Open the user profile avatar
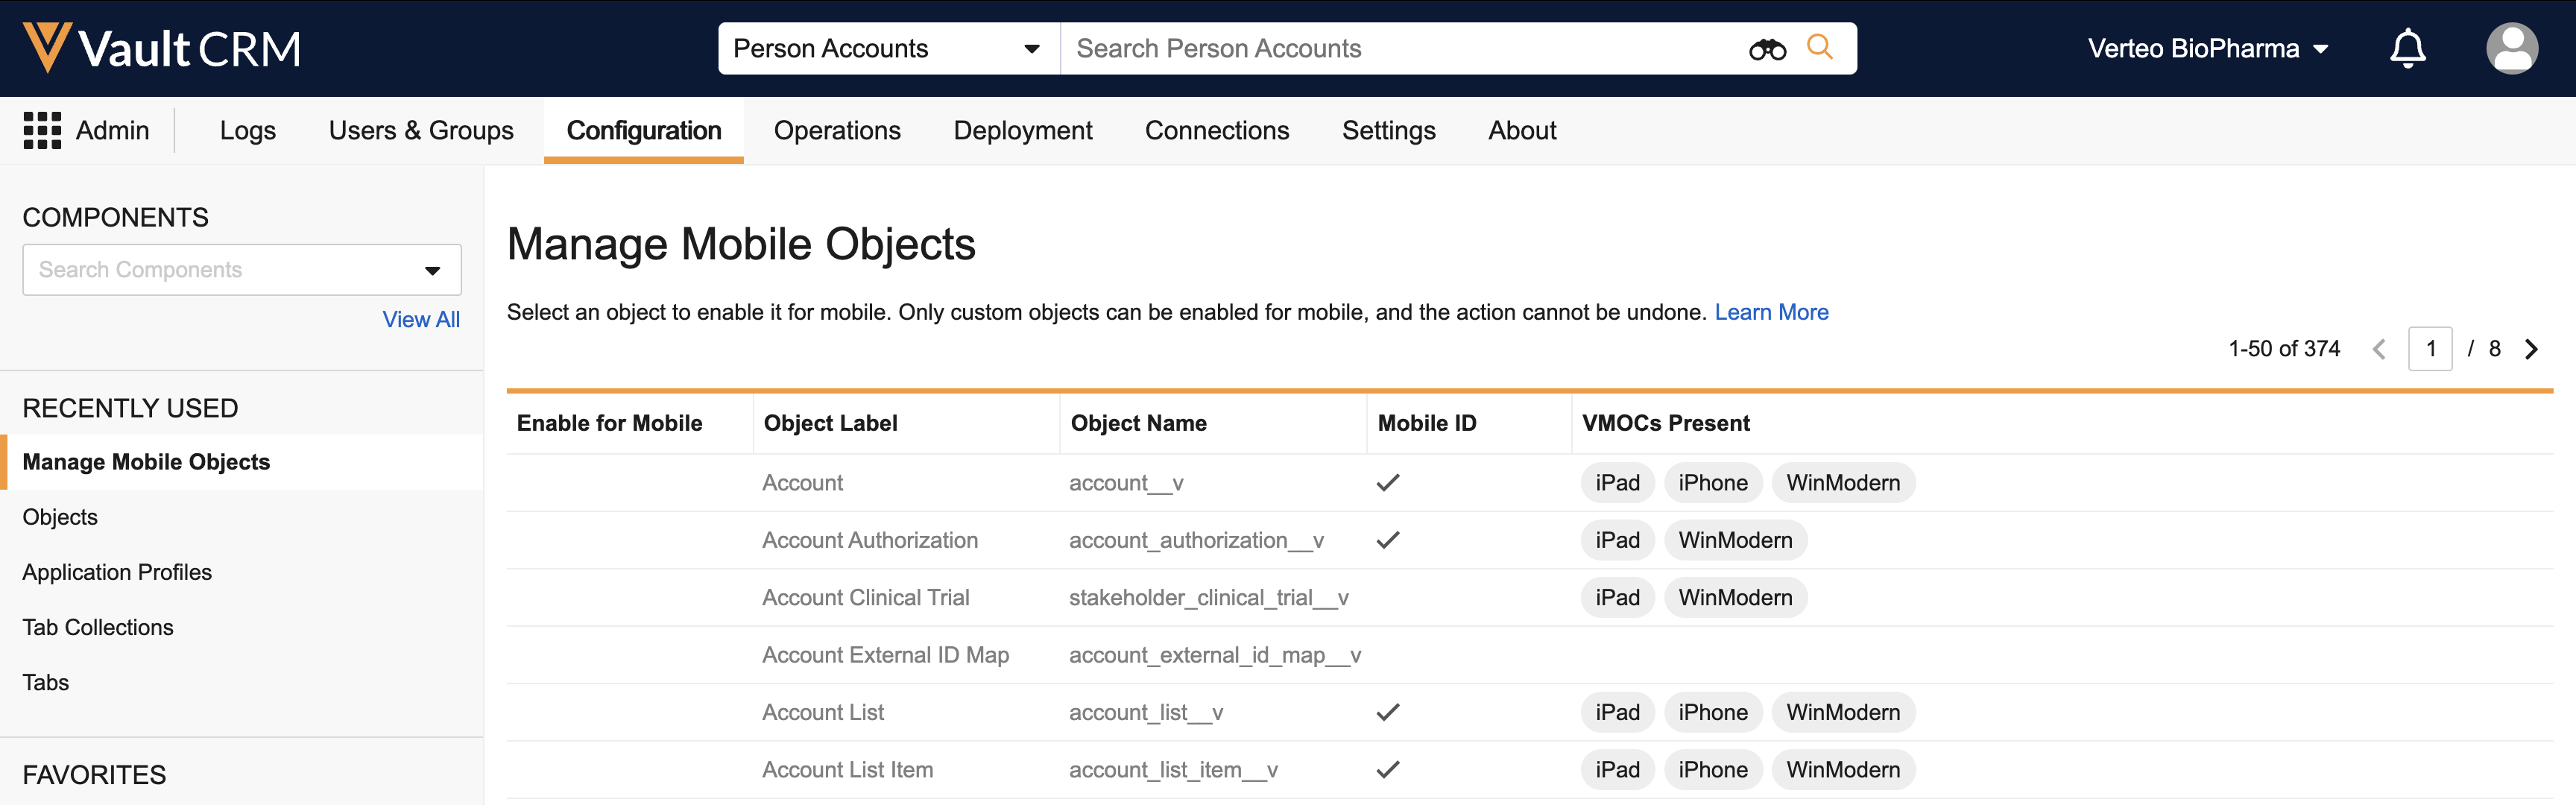Screen dimensions: 2576x805 [x=2511, y=48]
